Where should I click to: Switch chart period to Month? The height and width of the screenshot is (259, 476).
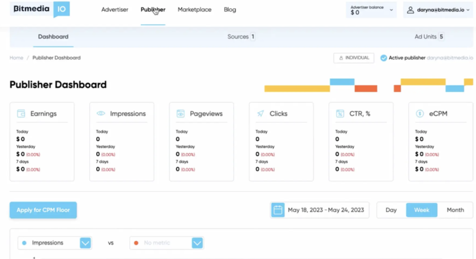(455, 210)
